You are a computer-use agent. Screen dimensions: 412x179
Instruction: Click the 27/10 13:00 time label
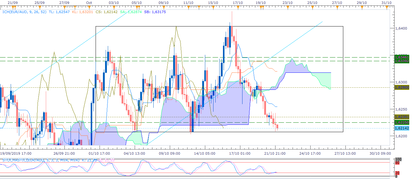(345, 153)
